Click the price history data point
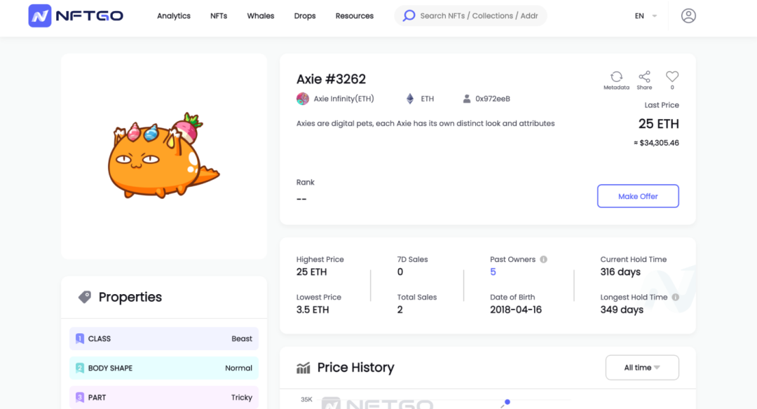 (x=507, y=402)
